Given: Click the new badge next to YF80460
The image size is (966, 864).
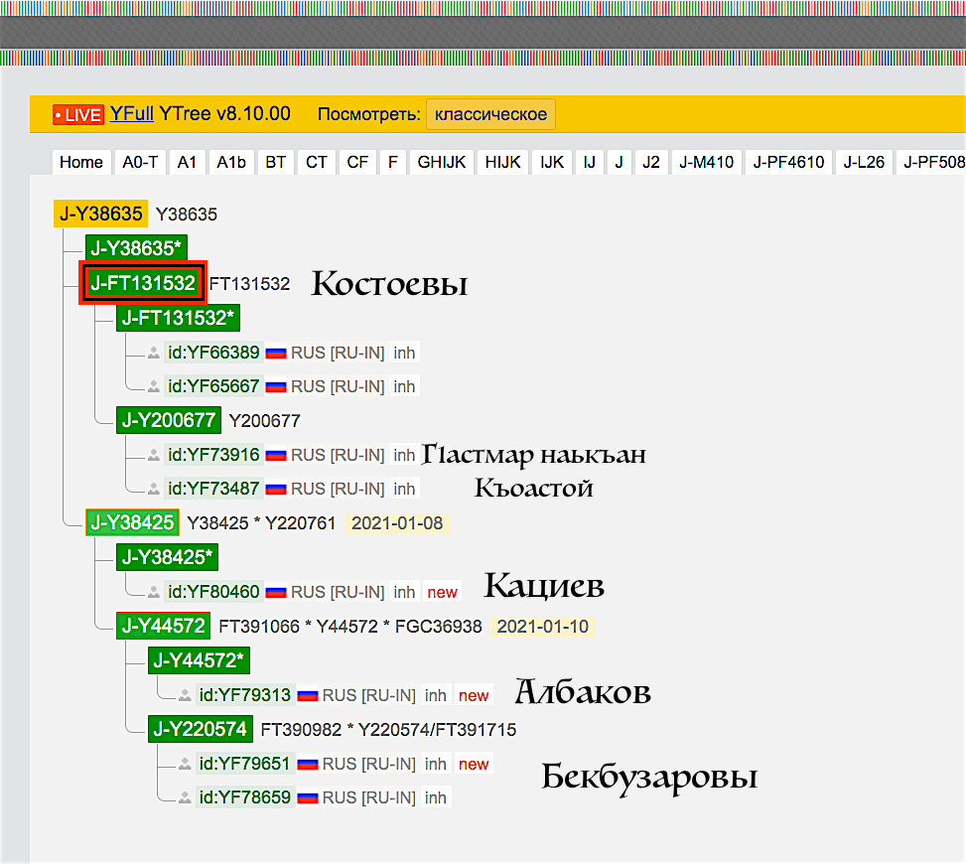Looking at the screenshot, I should coord(442,591).
